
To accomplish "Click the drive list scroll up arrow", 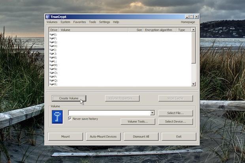I will tap(193, 30).
